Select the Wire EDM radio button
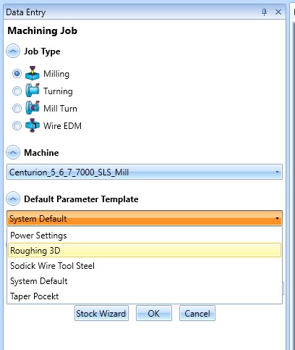Screen dimensions: 295x350 [x=17, y=126]
